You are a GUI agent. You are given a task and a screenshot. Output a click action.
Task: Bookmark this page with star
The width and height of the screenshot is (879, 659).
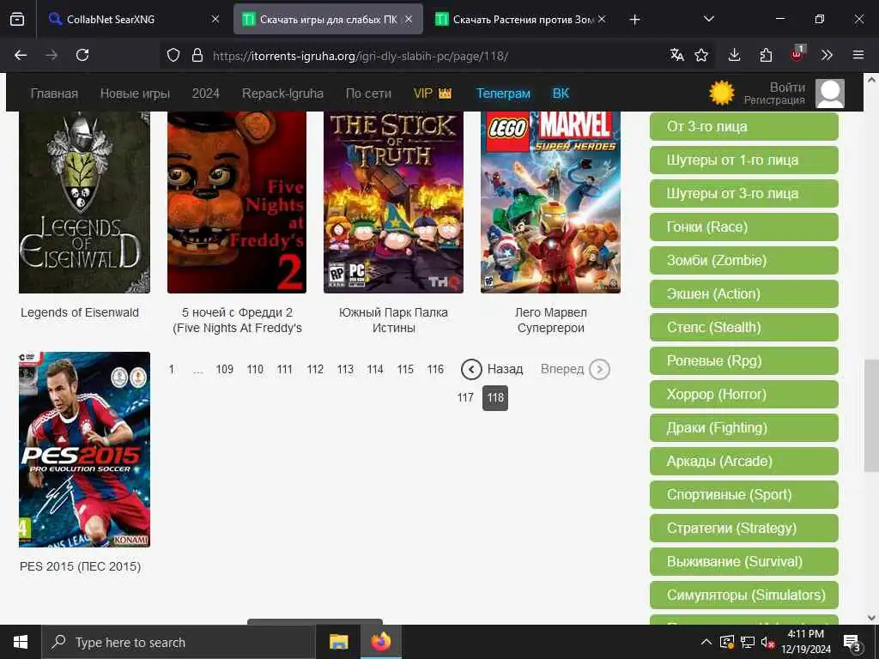click(701, 55)
